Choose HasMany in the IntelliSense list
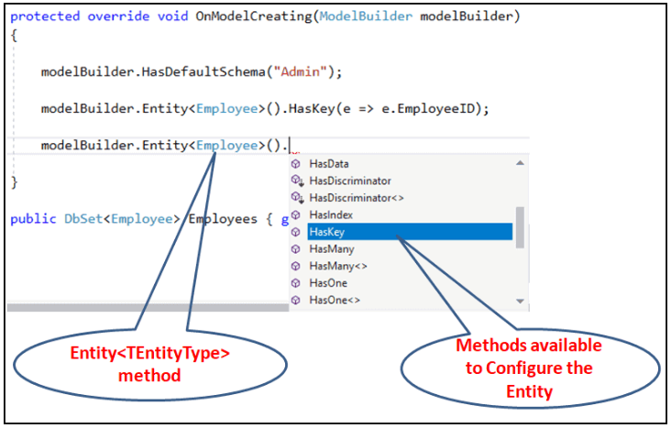 [332, 249]
